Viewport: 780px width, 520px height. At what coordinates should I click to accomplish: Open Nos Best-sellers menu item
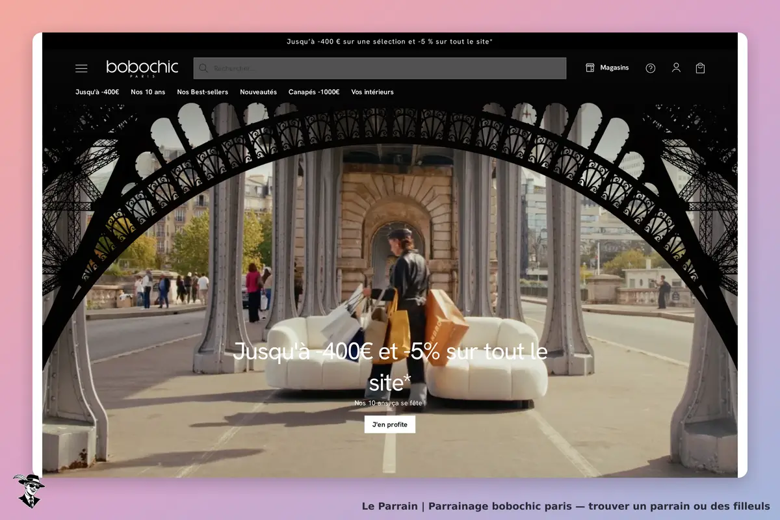(x=203, y=92)
